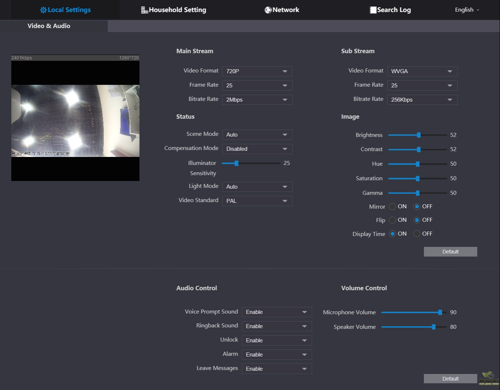This screenshot has height=390, width=500.
Task: Click the Microphone Volume slider handle
Action: [x=440, y=312]
